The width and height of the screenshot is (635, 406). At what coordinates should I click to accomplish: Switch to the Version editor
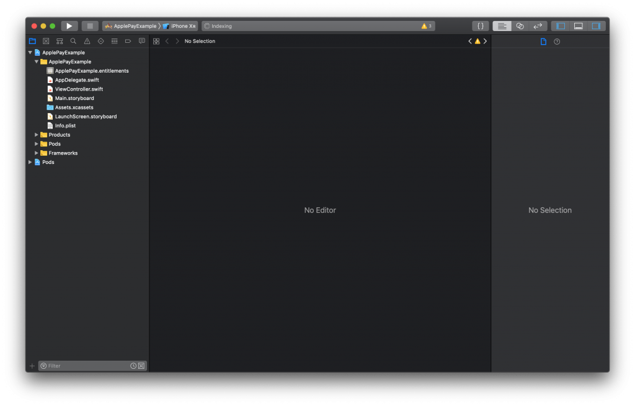(x=538, y=26)
